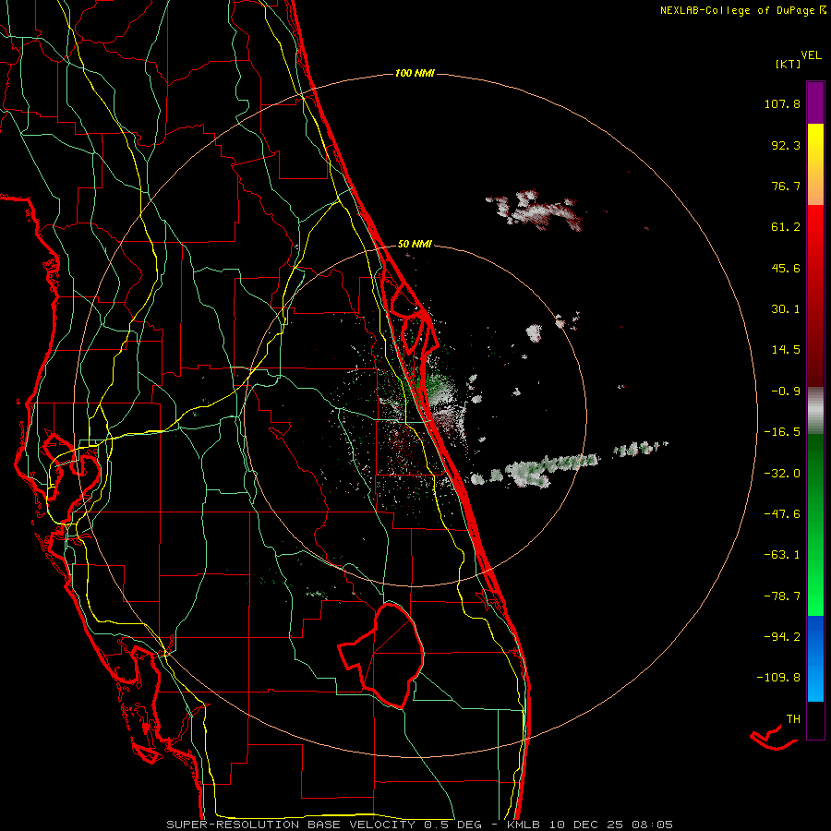This screenshot has height=831, width=831.
Task: Pick the gray near-zero segment of the color bar
Action: click(815, 410)
